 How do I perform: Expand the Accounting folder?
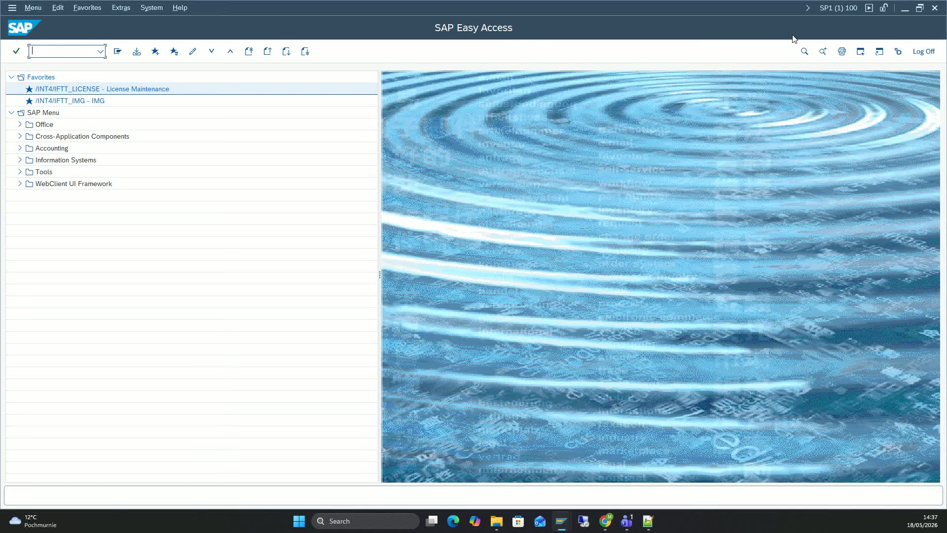(20, 148)
